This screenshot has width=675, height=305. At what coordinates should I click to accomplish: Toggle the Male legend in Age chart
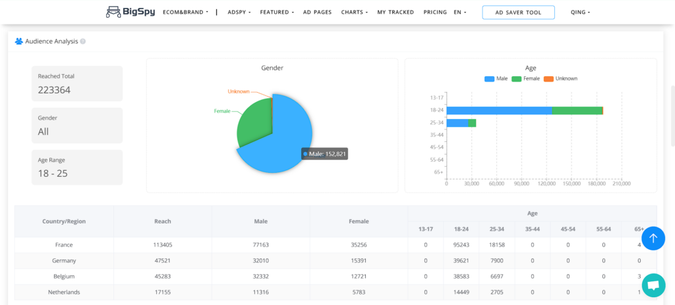496,79
